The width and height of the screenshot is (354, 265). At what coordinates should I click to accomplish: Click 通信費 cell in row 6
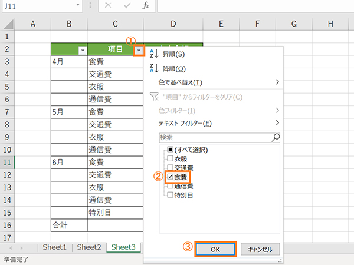116,100
